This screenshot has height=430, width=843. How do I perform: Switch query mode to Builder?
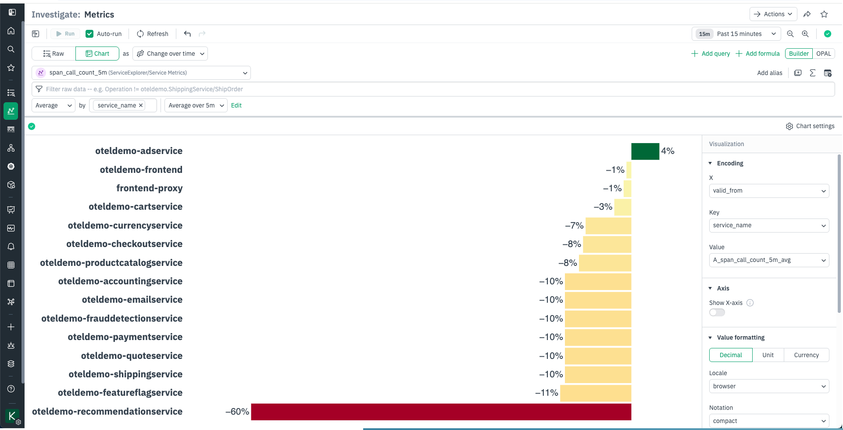(799, 54)
